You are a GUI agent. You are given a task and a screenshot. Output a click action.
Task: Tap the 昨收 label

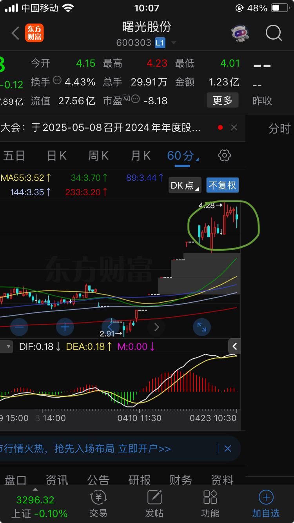point(262,101)
